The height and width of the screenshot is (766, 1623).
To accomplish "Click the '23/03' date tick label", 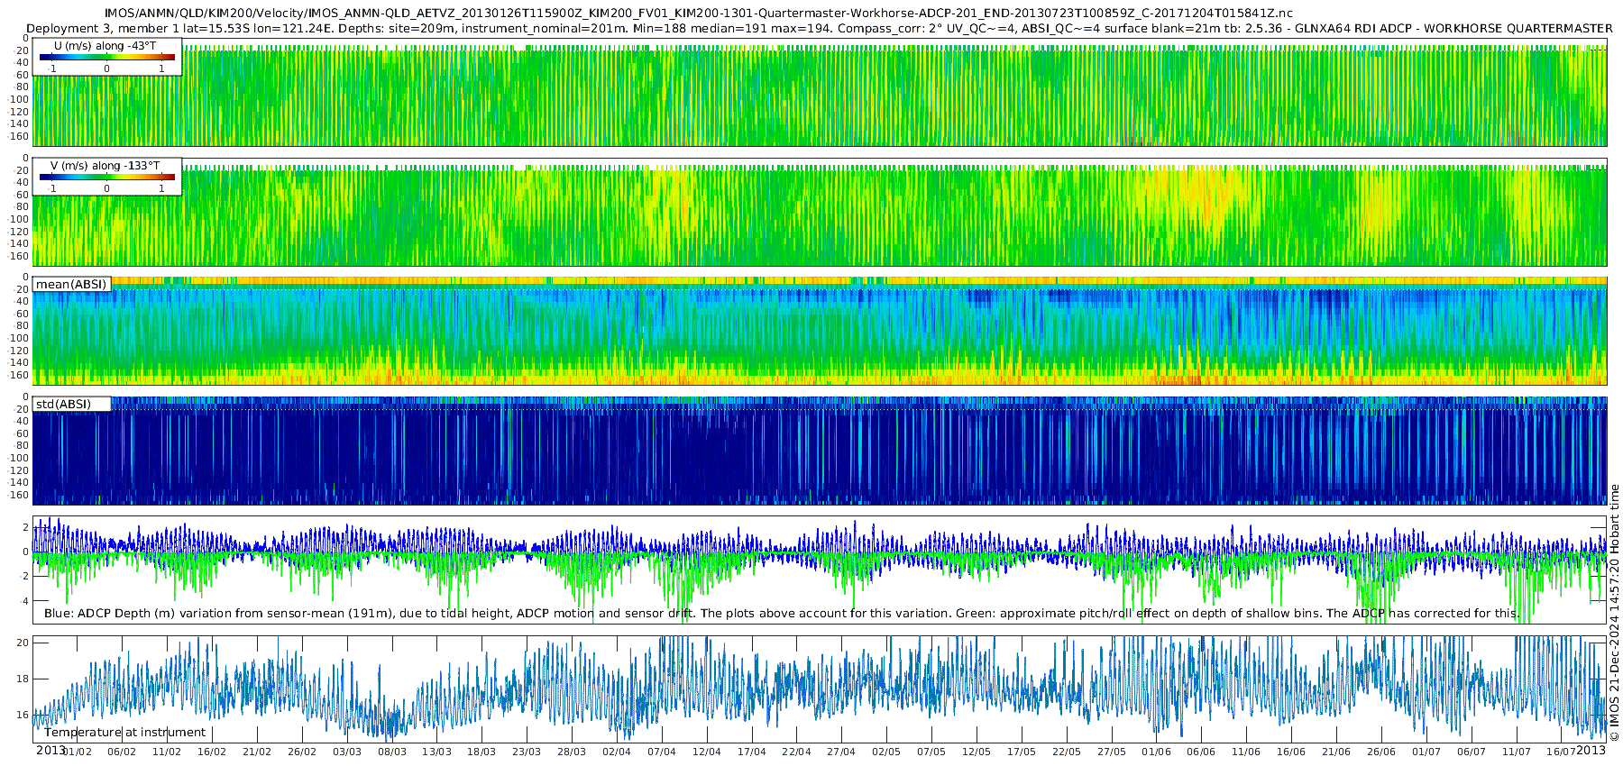I will click(527, 752).
